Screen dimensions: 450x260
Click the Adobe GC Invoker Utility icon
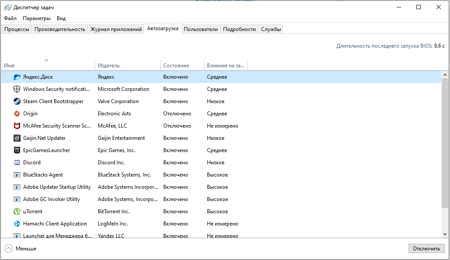tap(17, 199)
